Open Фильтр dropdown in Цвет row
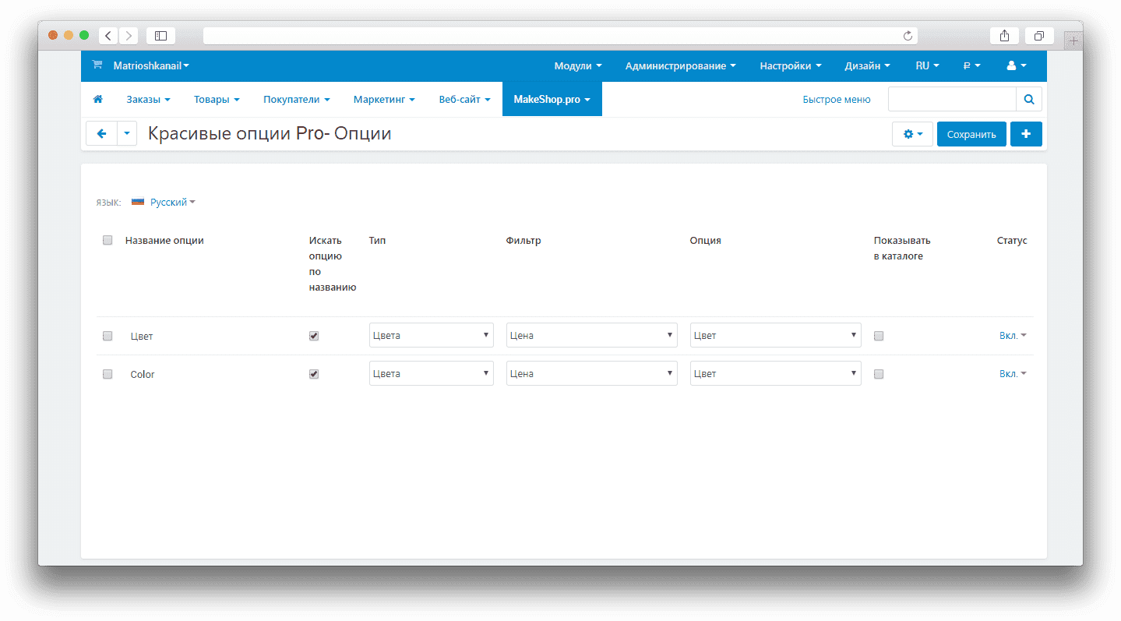Screen dimensions: 1121x621 pyautogui.click(x=592, y=335)
